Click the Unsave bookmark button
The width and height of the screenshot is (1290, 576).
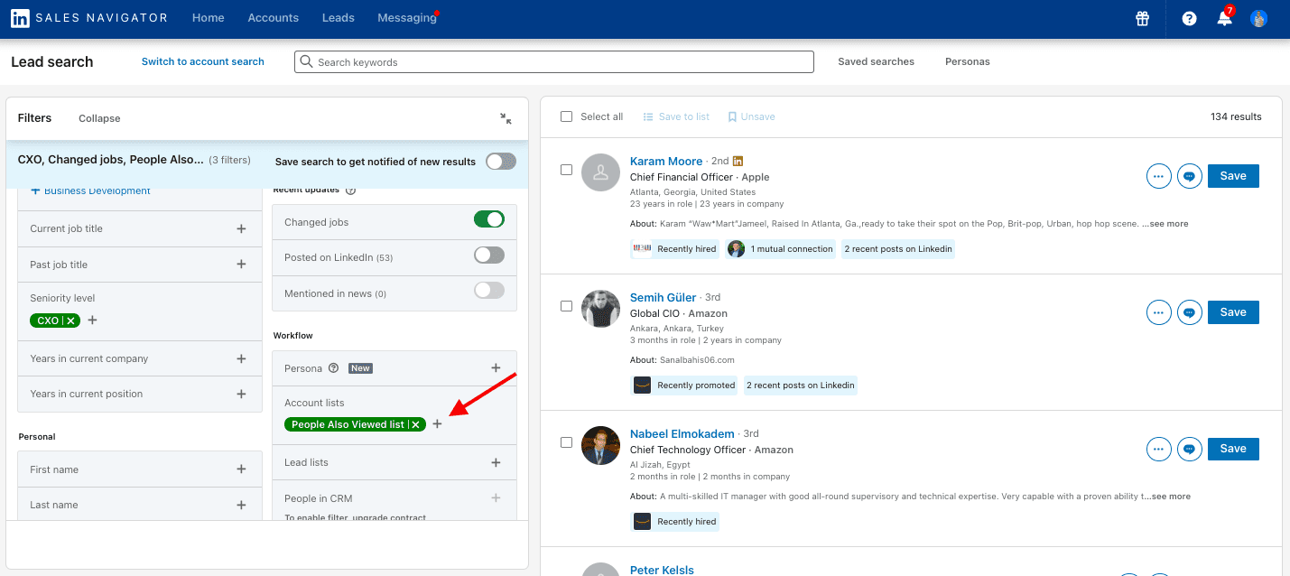[x=751, y=116]
